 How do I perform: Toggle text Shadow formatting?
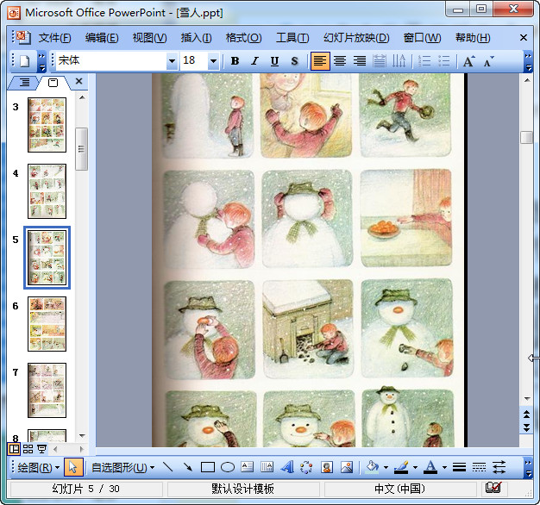[294, 61]
